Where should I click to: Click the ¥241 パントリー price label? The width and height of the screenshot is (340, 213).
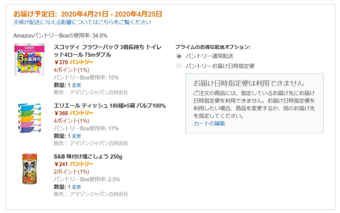point(73,164)
